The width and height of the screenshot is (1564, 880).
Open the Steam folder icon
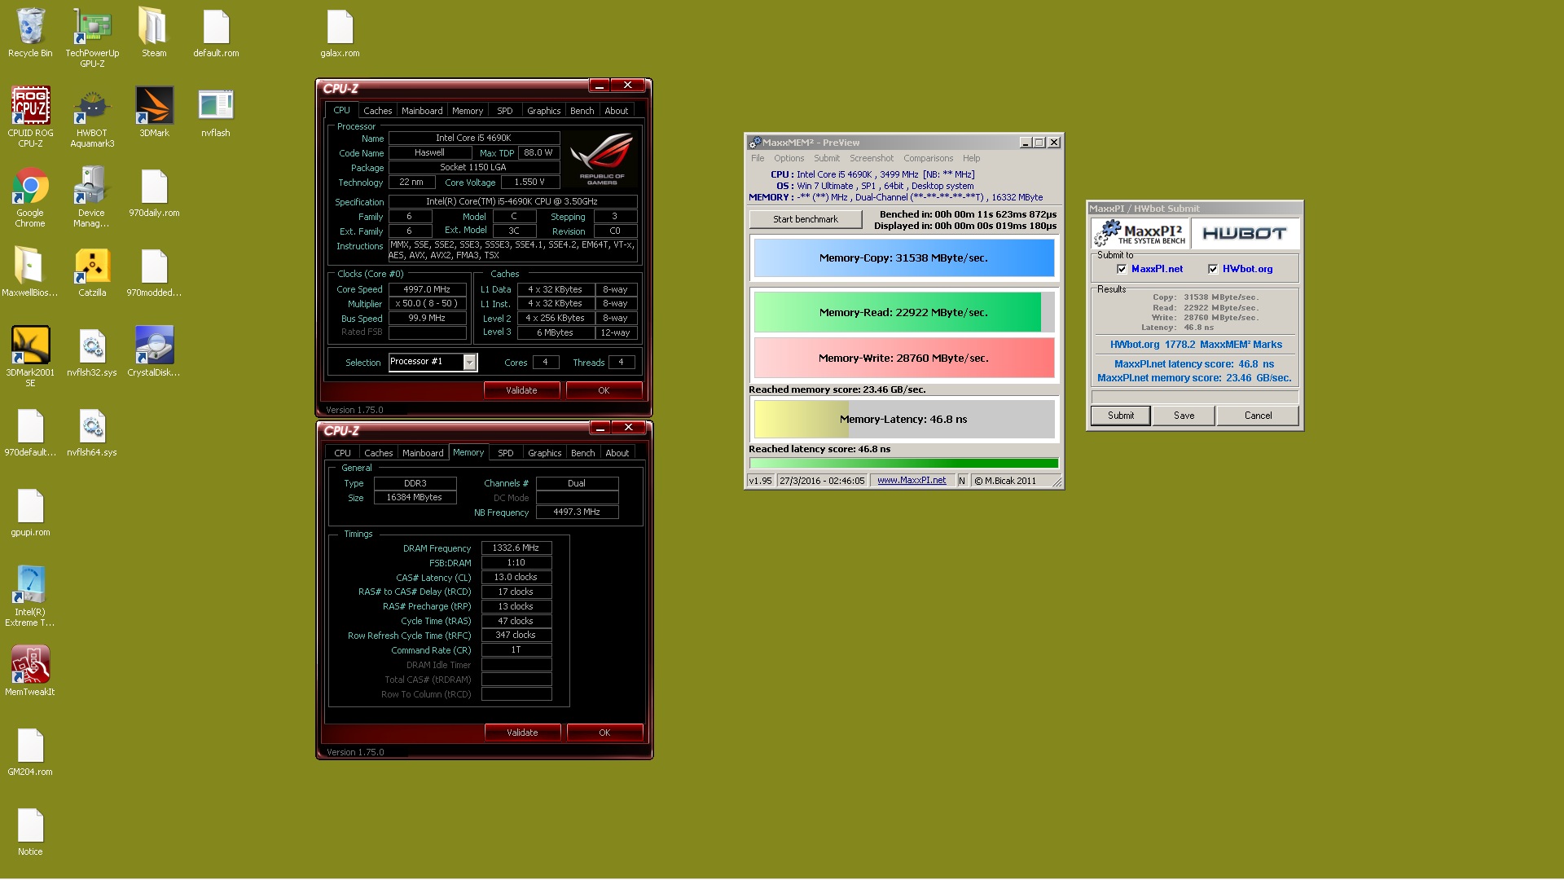pyautogui.click(x=154, y=33)
